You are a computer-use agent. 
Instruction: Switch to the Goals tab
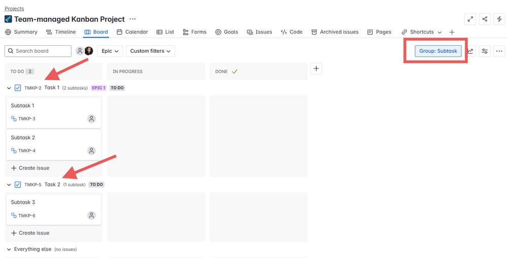[x=227, y=32]
